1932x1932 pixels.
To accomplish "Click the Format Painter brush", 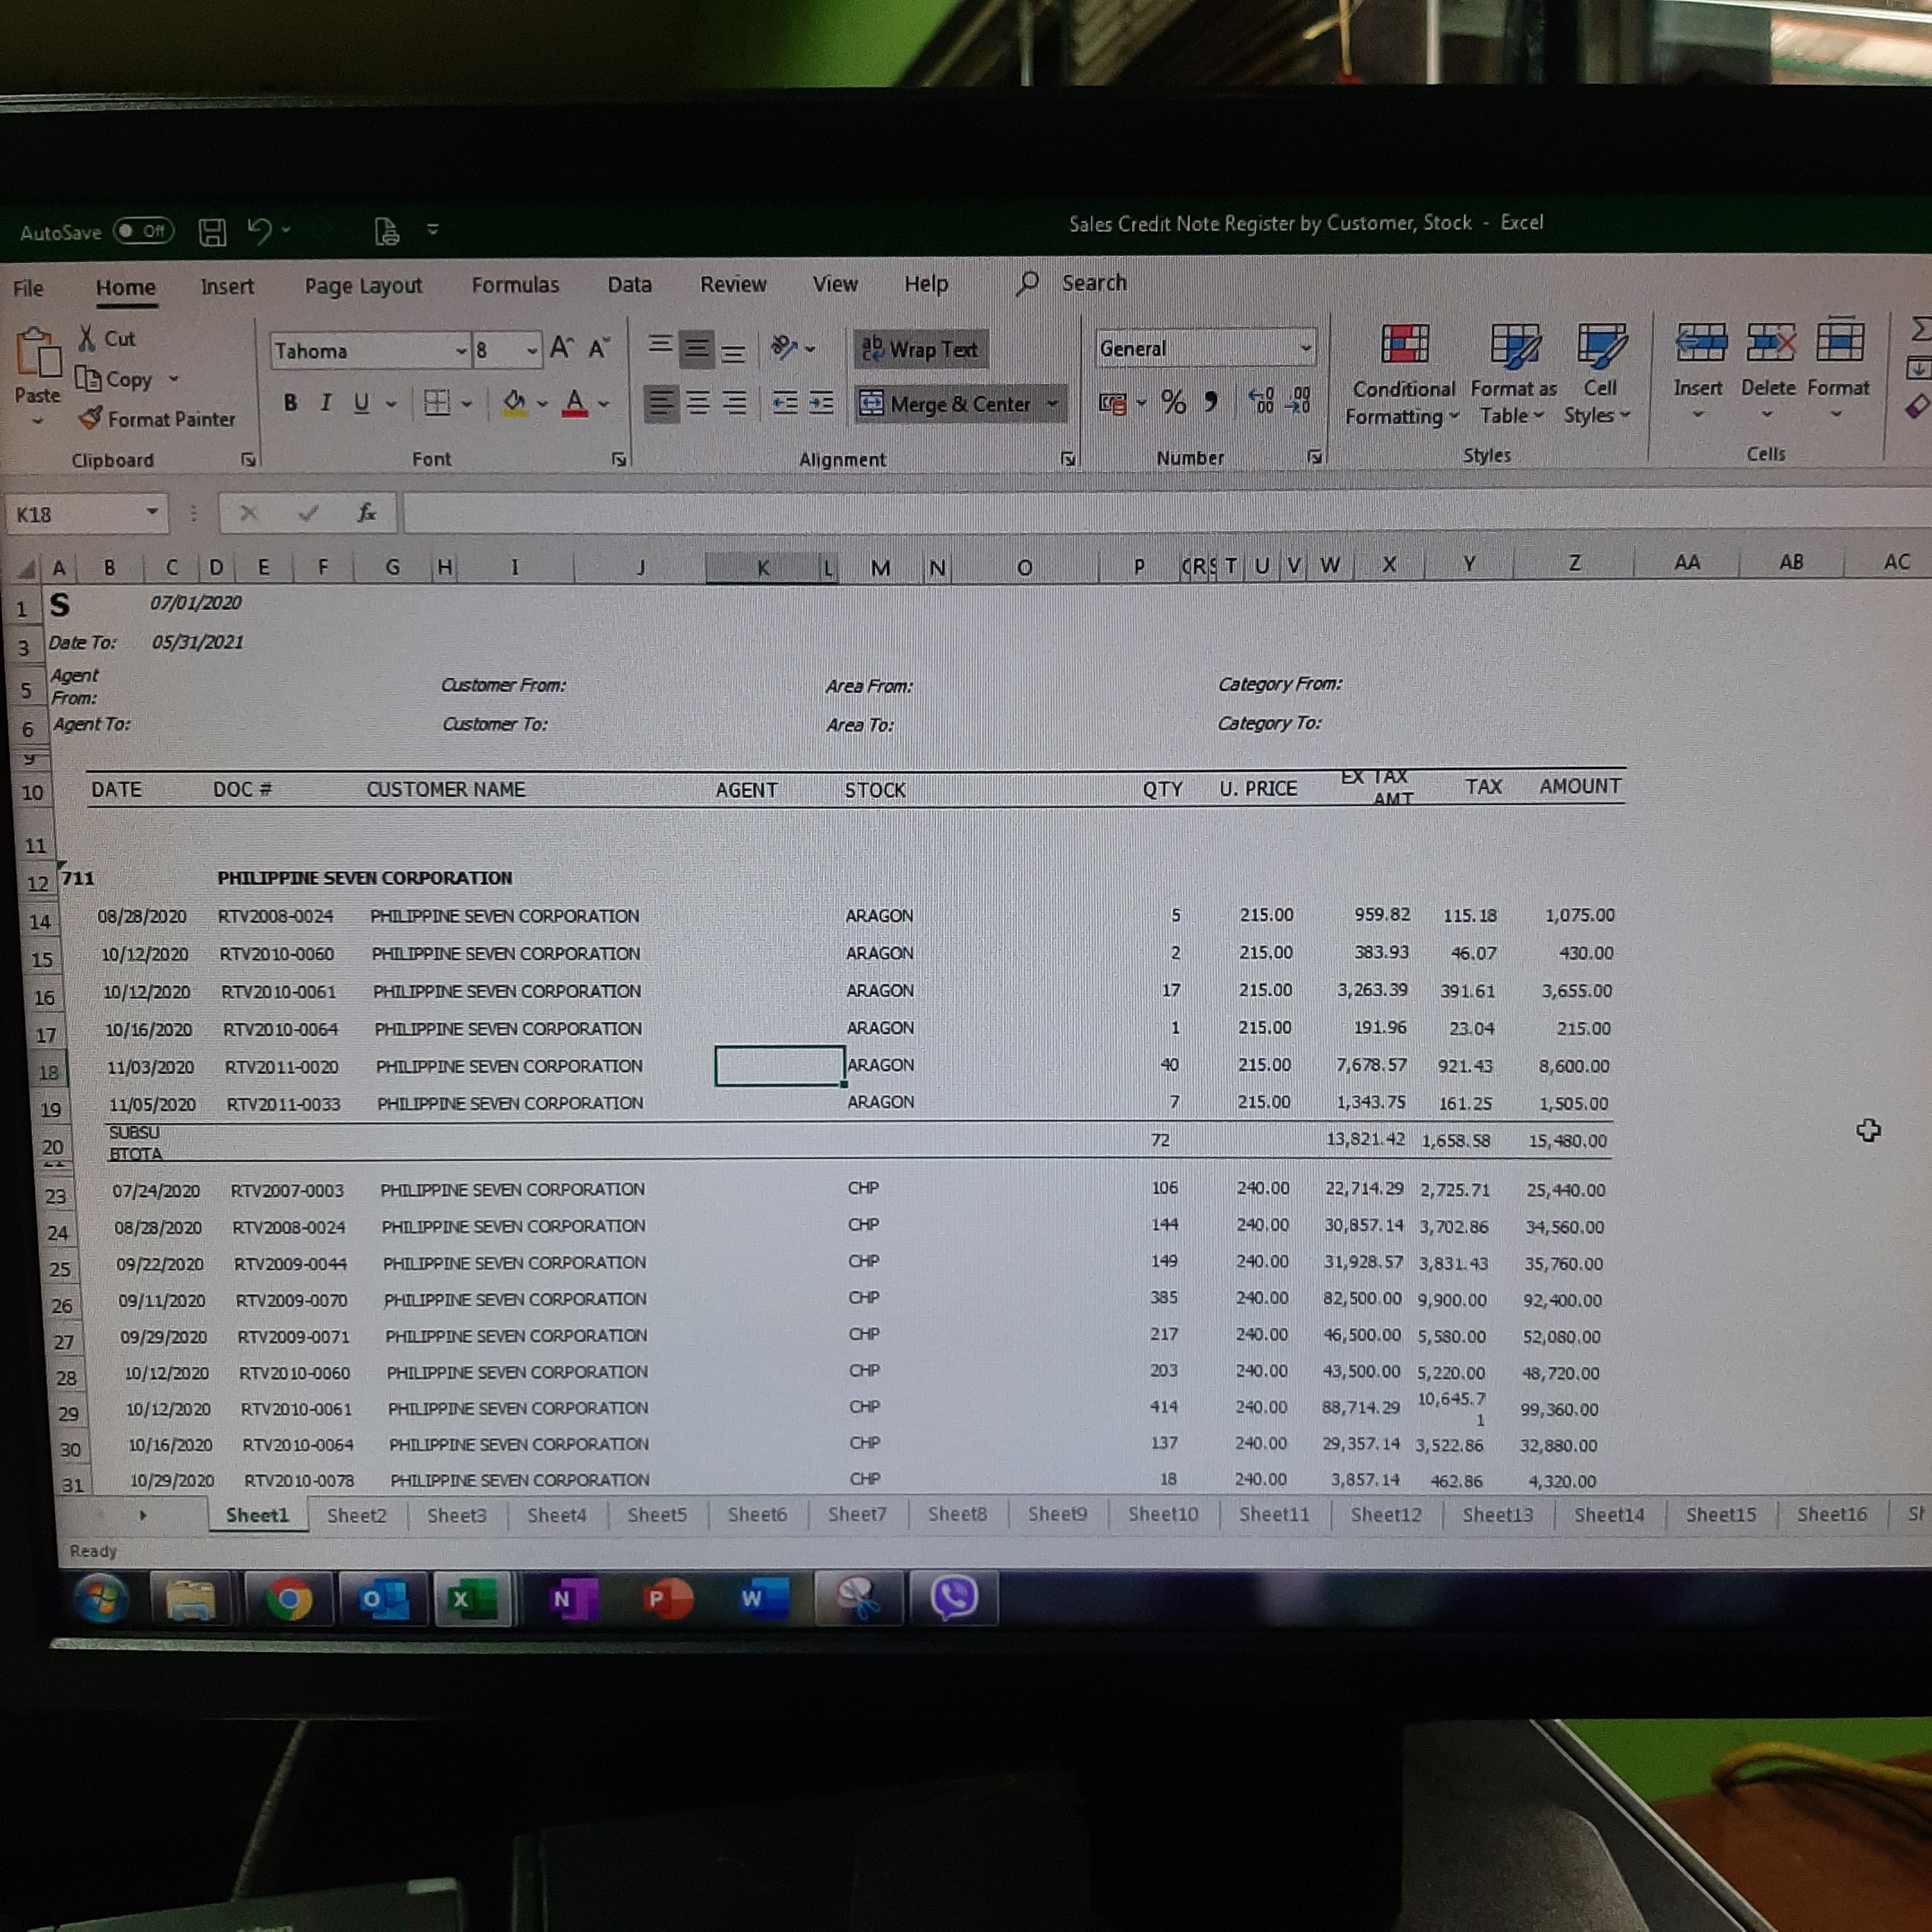I will tap(90, 418).
